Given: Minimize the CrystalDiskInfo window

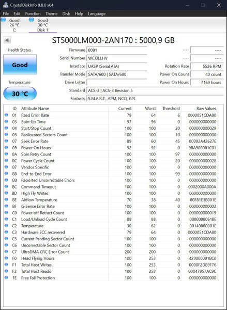Looking at the screenshot, I should 187,5.
